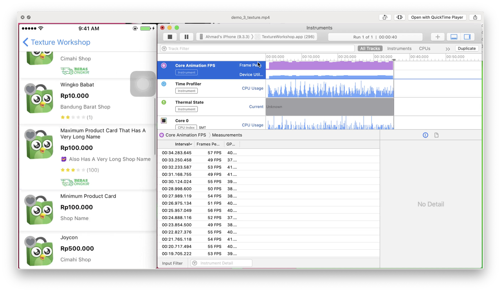Click the Instrument badge under Thermal State
The width and height of the screenshot is (501, 292).
[186, 109]
